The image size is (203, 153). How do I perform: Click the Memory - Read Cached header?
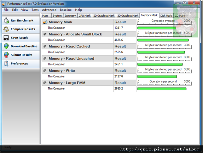[x=69, y=46]
